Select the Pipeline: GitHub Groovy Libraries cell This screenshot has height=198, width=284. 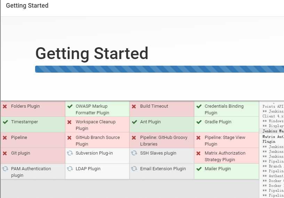pyautogui.click(x=162, y=140)
